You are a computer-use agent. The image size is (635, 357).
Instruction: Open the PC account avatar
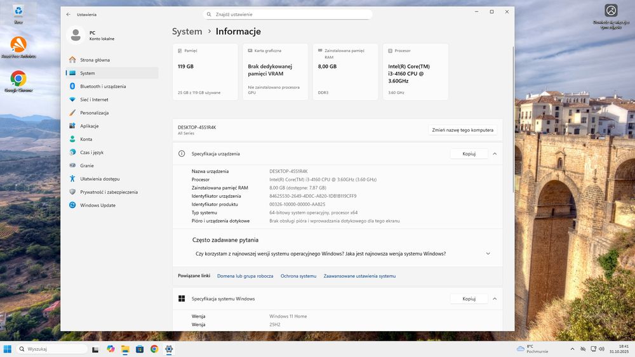pyautogui.click(x=76, y=35)
